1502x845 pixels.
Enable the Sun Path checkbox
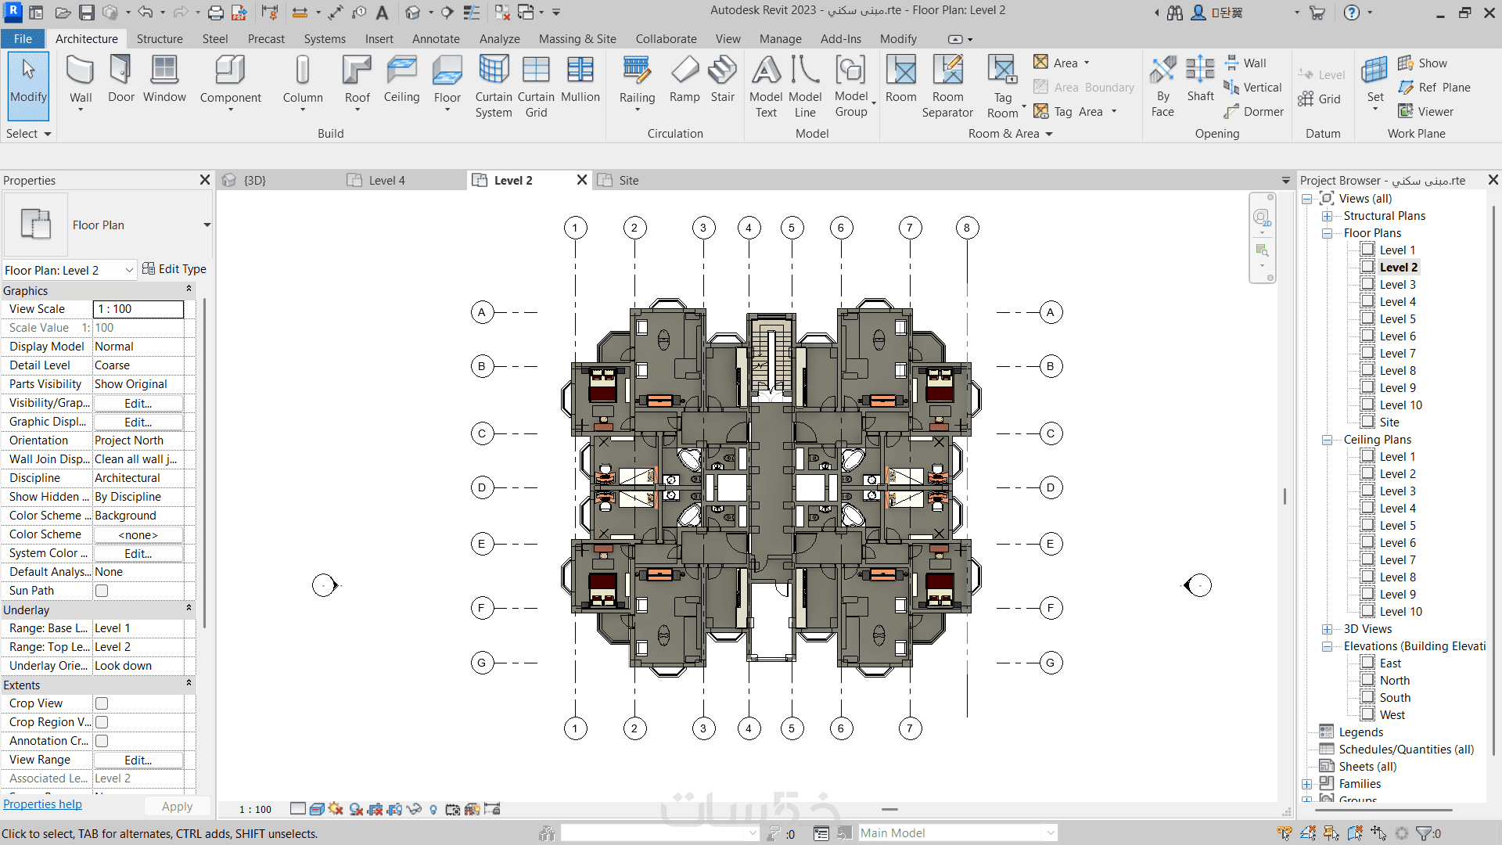pyautogui.click(x=102, y=591)
